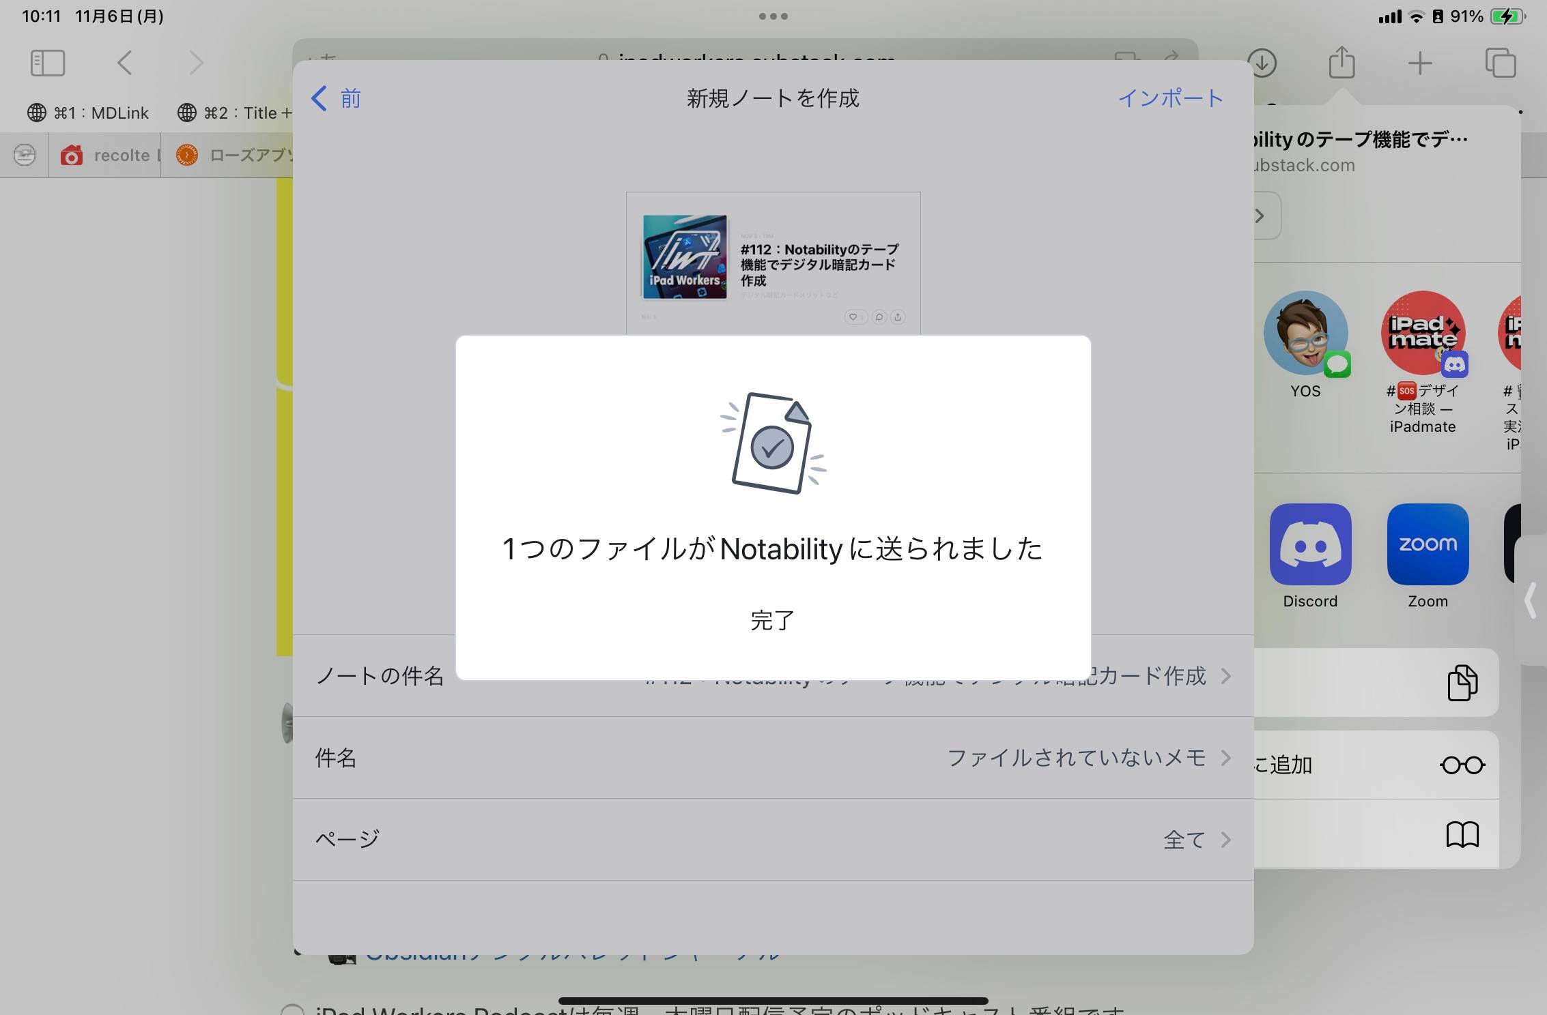The width and height of the screenshot is (1547, 1015).
Task: Share to YOS contact
Action: coord(1305,345)
